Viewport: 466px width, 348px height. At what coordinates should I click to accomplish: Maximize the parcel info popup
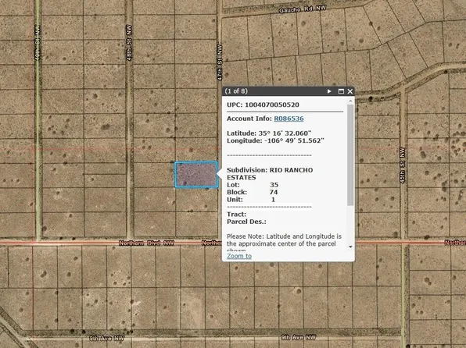click(x=341, y=91)
